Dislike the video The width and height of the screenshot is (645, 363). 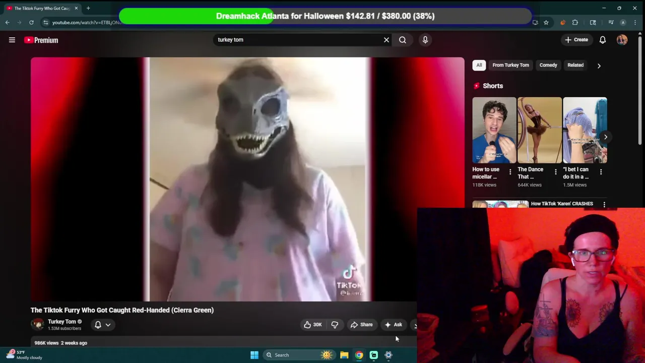point(335,325)
